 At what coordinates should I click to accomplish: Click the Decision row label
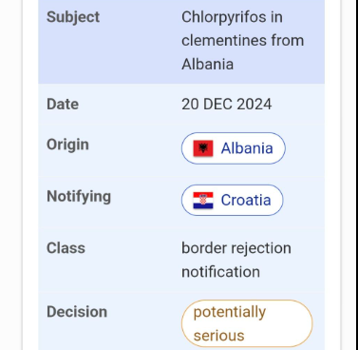tap(77, 312)
